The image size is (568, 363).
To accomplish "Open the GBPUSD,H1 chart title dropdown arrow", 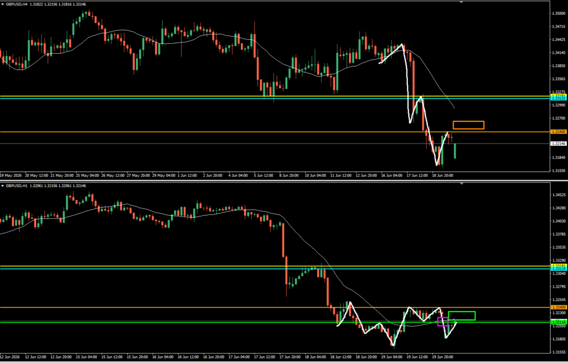I will coord(3,186).
